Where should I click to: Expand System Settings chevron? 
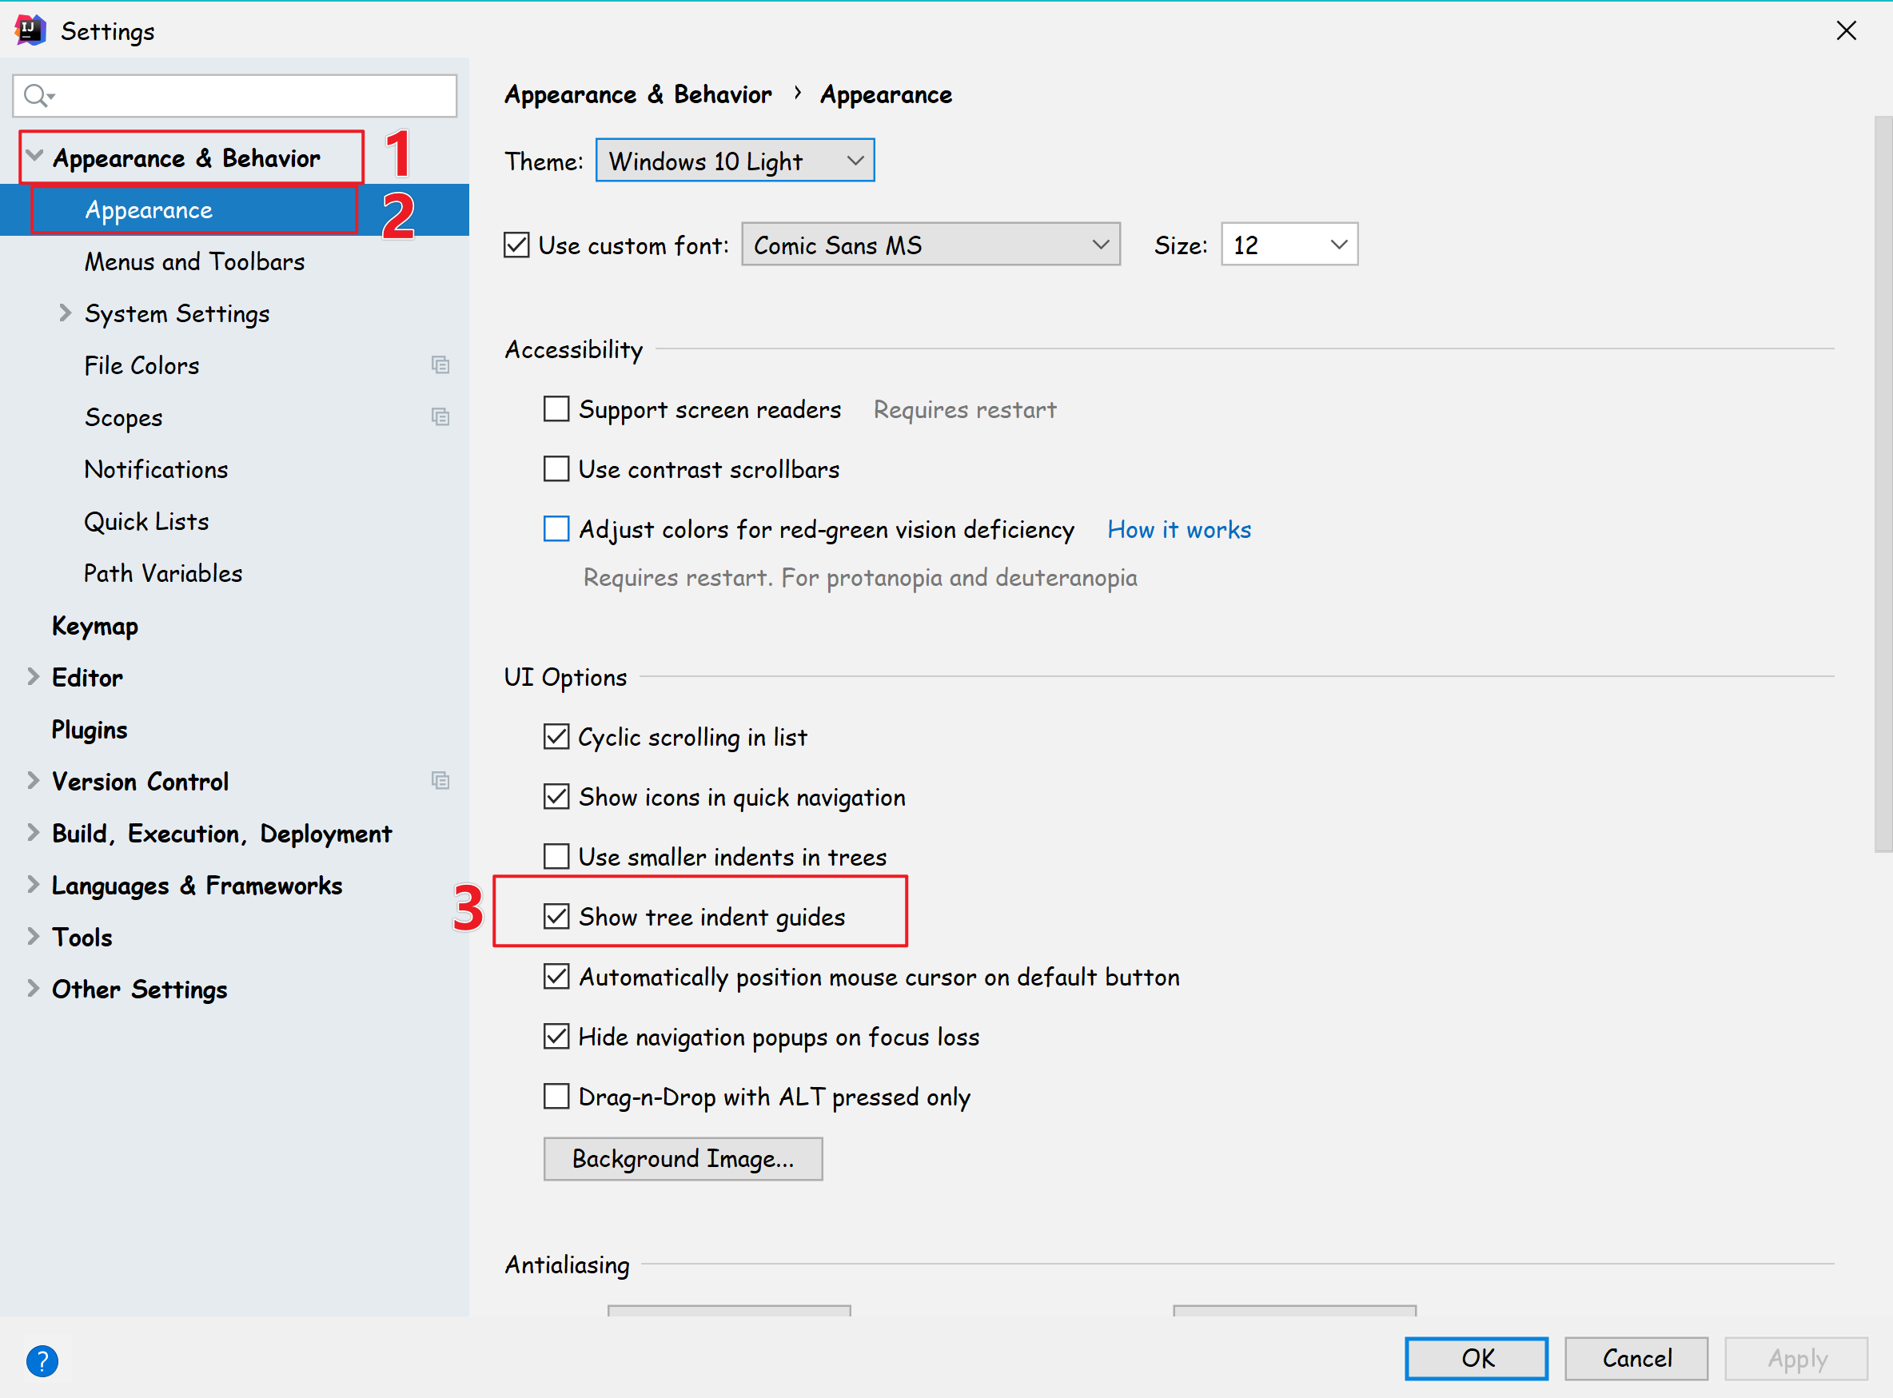[x=66, y=313]
